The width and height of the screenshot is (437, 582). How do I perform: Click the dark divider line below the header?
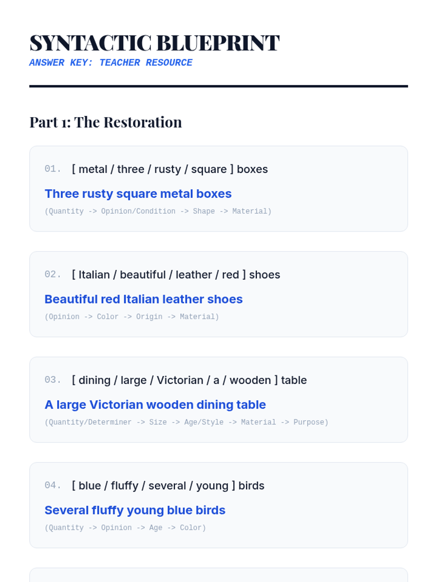219,86
